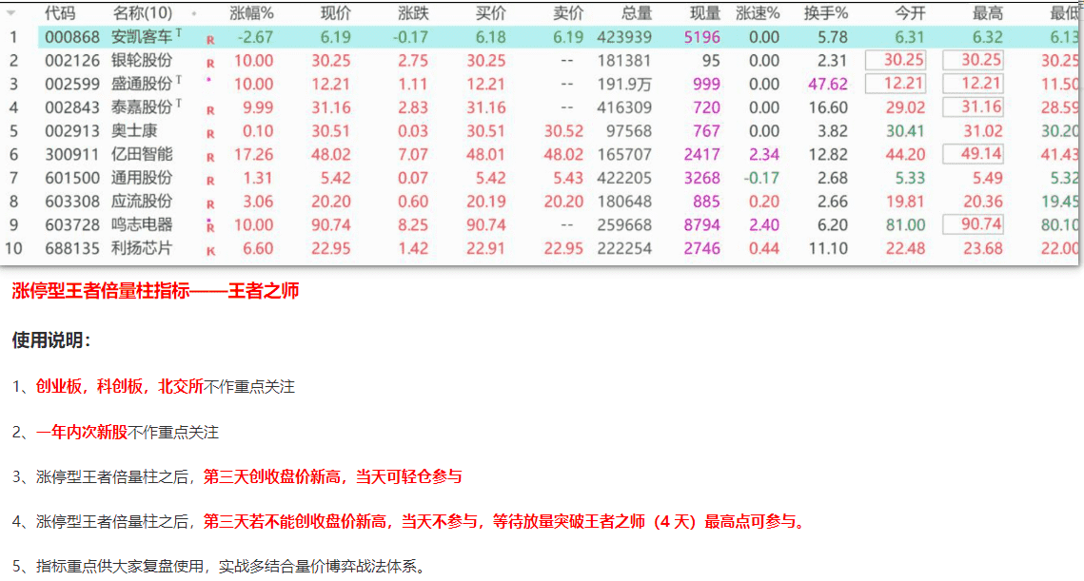Select stock code 002599

72,85
